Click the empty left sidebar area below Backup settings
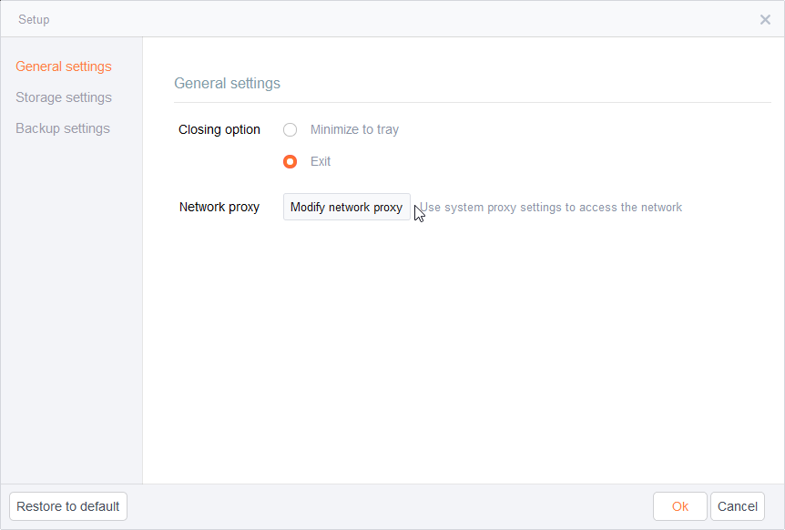Screen dimensions: 785x530 tap(72, 311)
